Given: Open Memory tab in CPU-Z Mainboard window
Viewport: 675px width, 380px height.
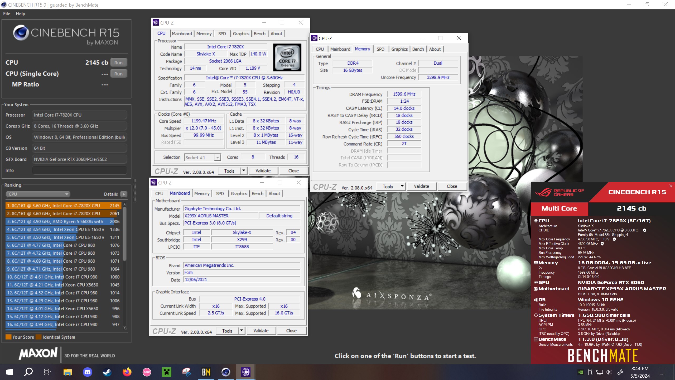Looking at the screenshot, I should pos(202,193).
